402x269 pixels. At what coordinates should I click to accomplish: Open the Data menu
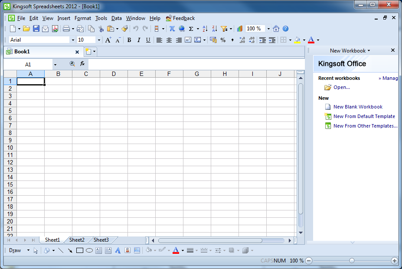pos(116,18)
